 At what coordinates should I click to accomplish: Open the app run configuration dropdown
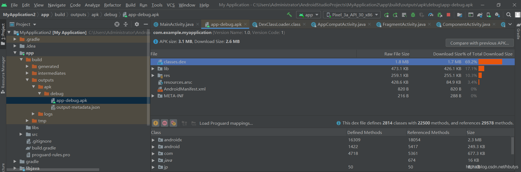309,15
